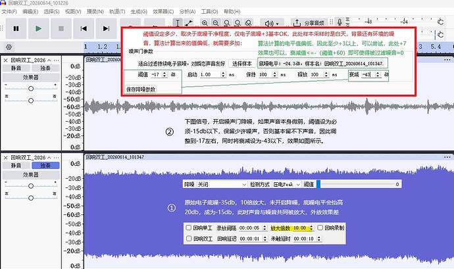Screen dimensions: 454x269
Task: Click the Fit Selection to Width icon
Action: pos(227,23)
